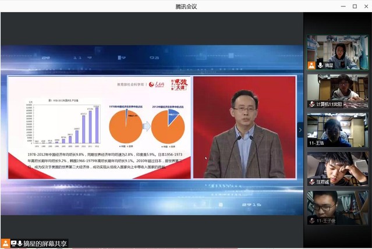Image resolution: width=372 pixels, height=249 pixels.
Task: Close the 腾讯会议 window
Action: (366, 6)
